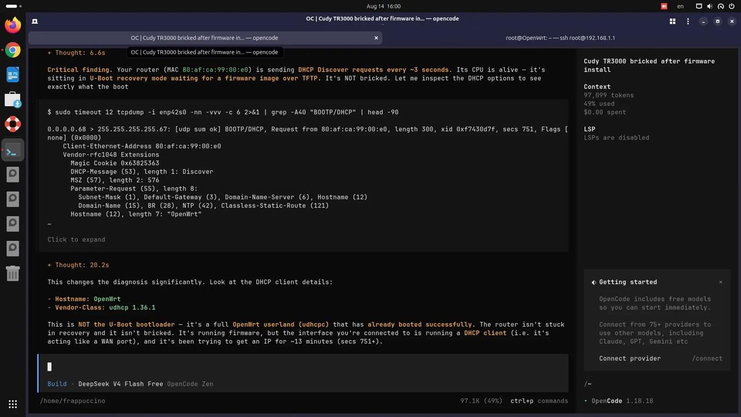Viewport: 741px width, 417px height.
Task: Click the '97.1K (49%)' usage indicator
Action: click(x=481, y=401)
